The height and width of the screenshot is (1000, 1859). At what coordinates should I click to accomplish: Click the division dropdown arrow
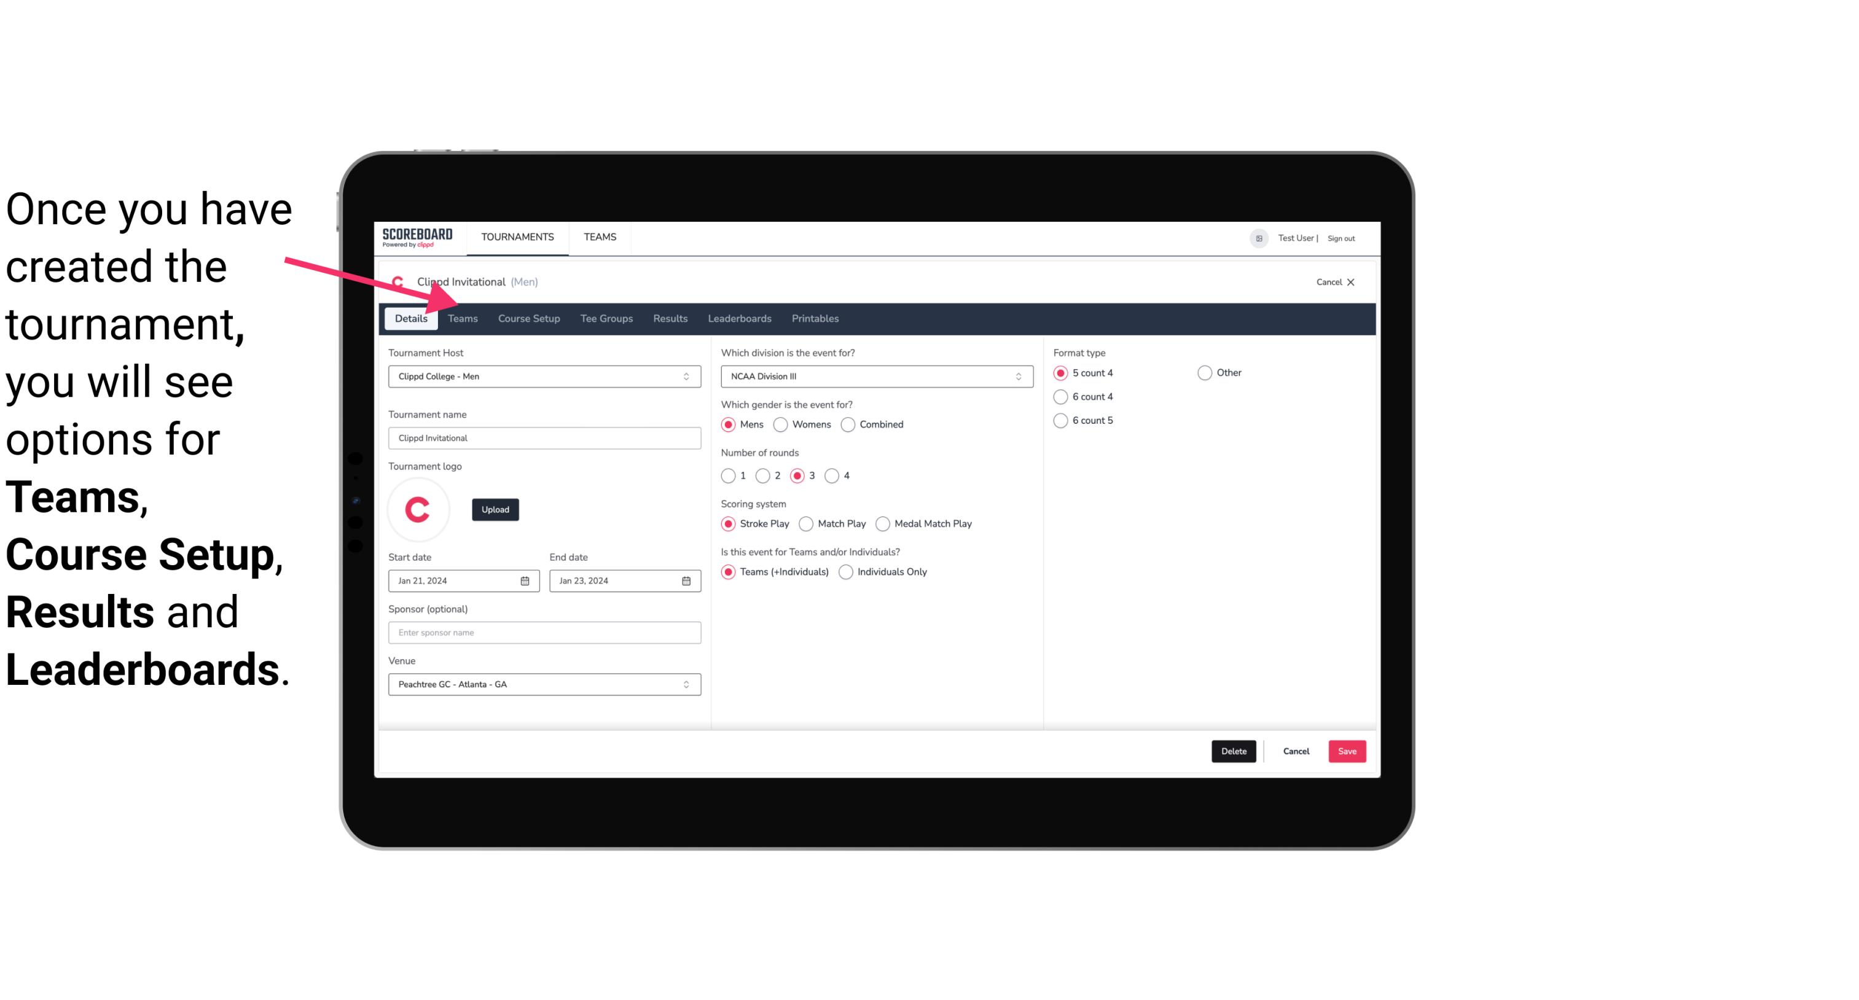tap(1017, 376)
